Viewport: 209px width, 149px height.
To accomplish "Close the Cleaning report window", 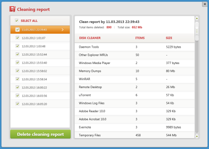I will pos(205,4).
